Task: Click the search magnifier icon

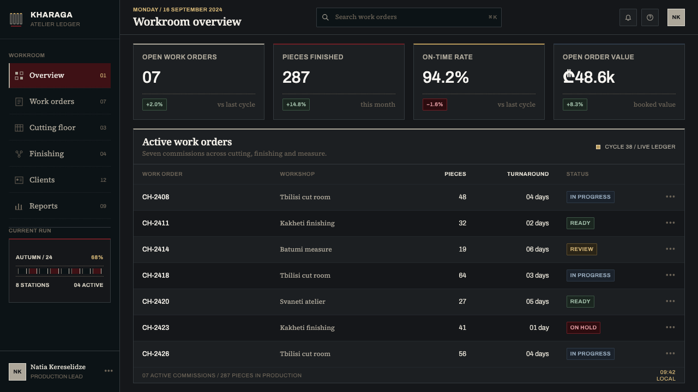Action: (326, 17)
